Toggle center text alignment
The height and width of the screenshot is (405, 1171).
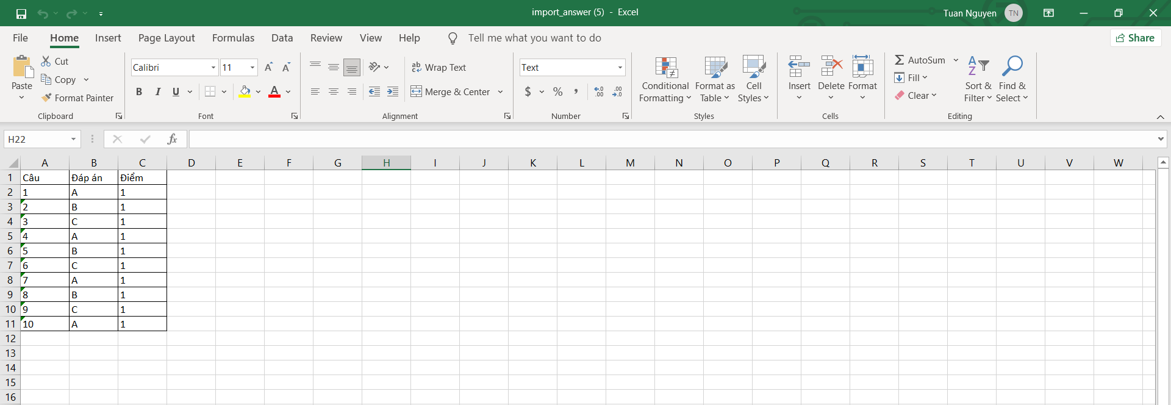tap(334, 91)
